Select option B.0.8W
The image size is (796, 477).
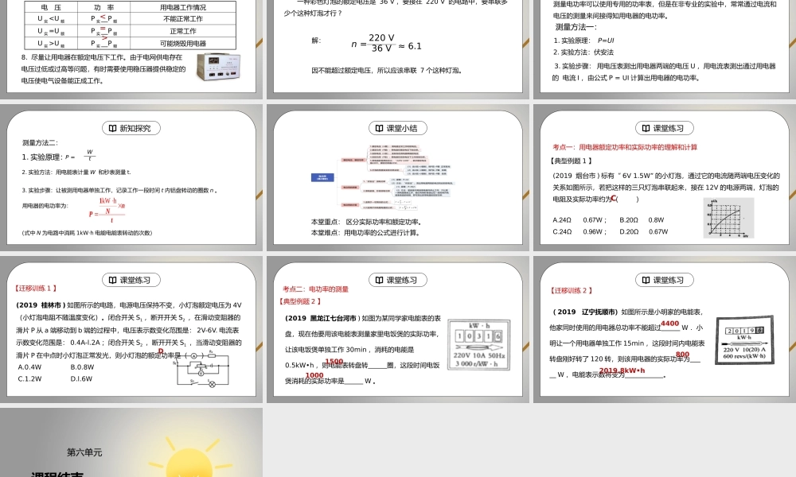[x=82, y=367]
